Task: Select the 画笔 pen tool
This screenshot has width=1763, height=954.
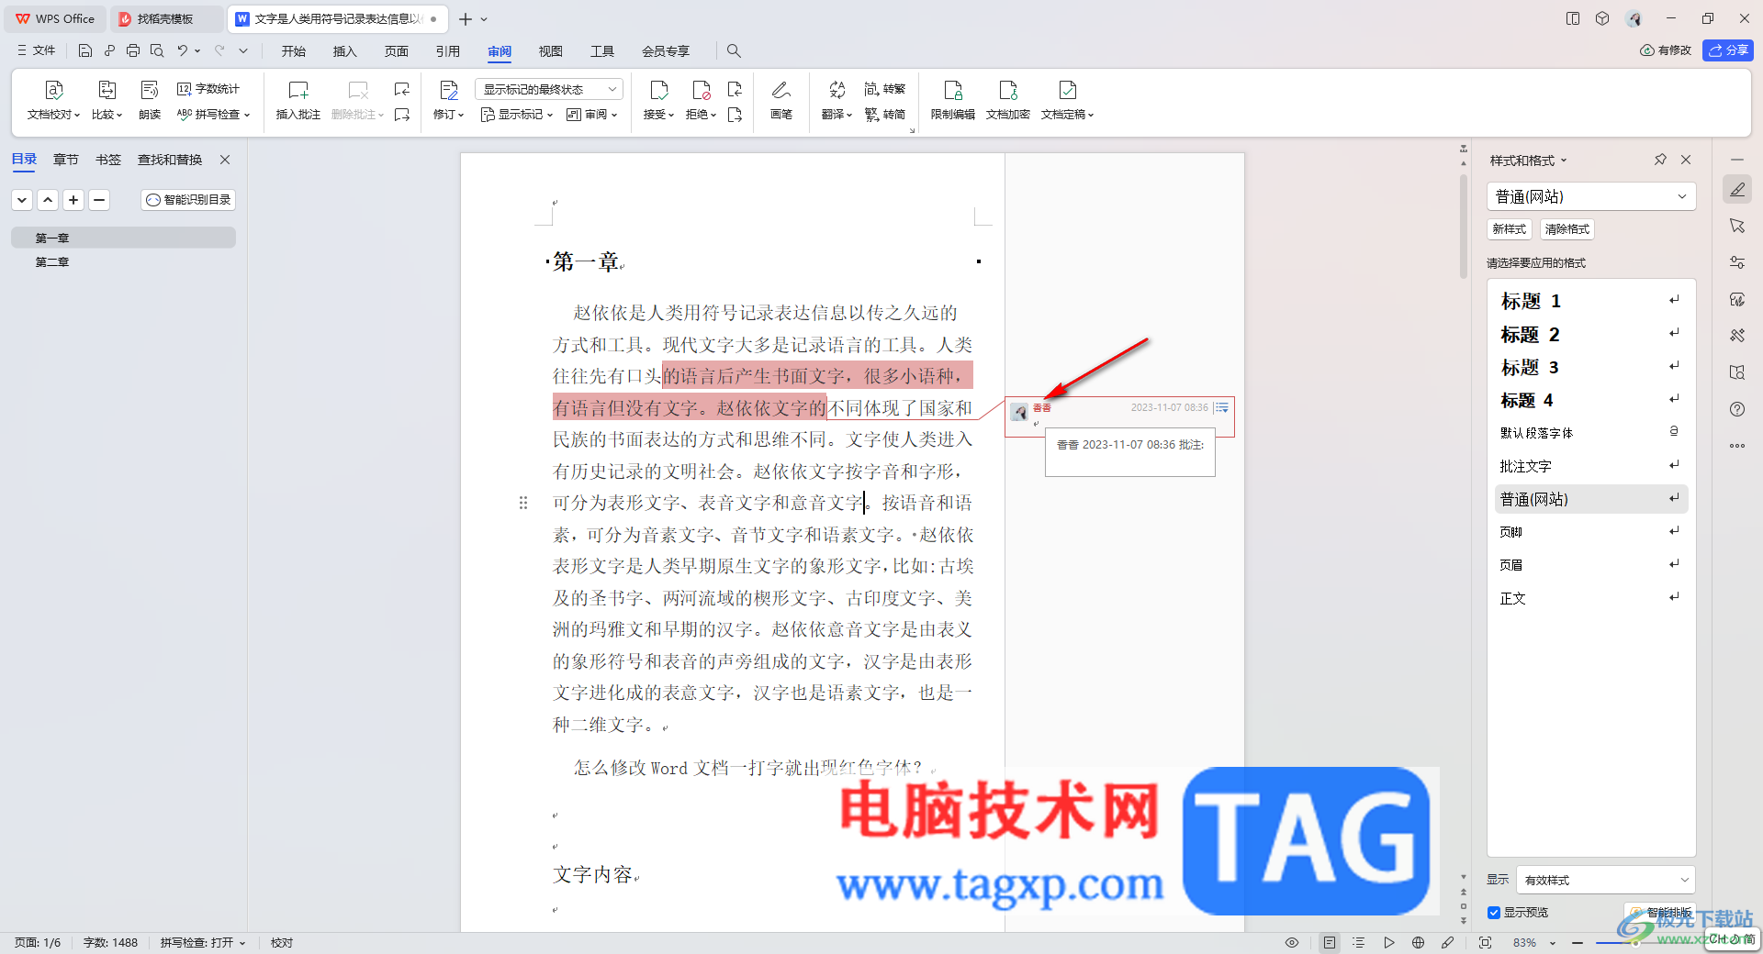Action: point(781,100)
